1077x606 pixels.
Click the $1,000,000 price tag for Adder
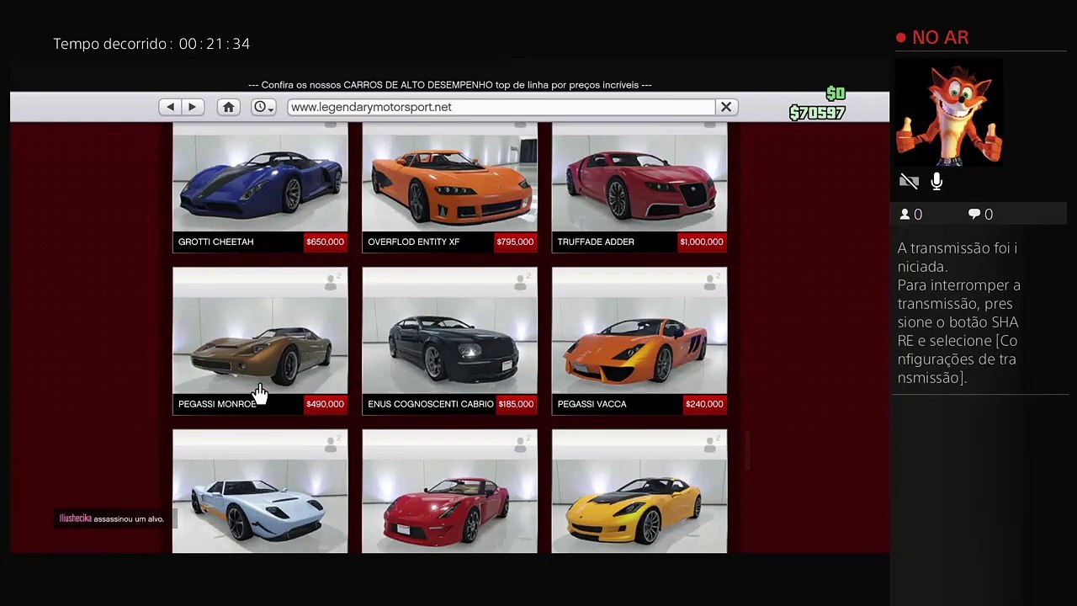tap(702, 242)
